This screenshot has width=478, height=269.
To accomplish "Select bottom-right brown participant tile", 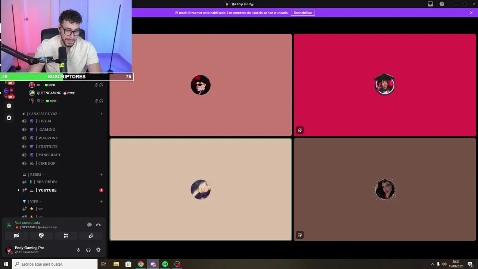I will [385, 189].
